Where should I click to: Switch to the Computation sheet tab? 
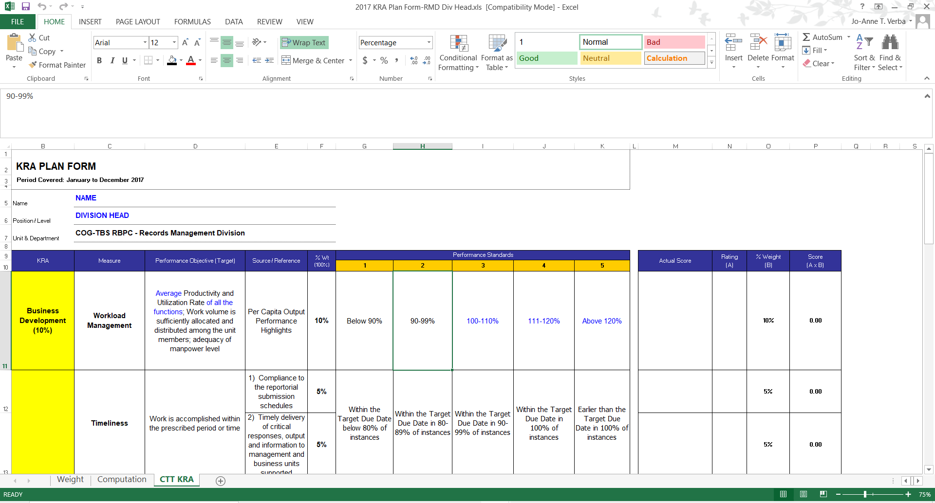122,479
